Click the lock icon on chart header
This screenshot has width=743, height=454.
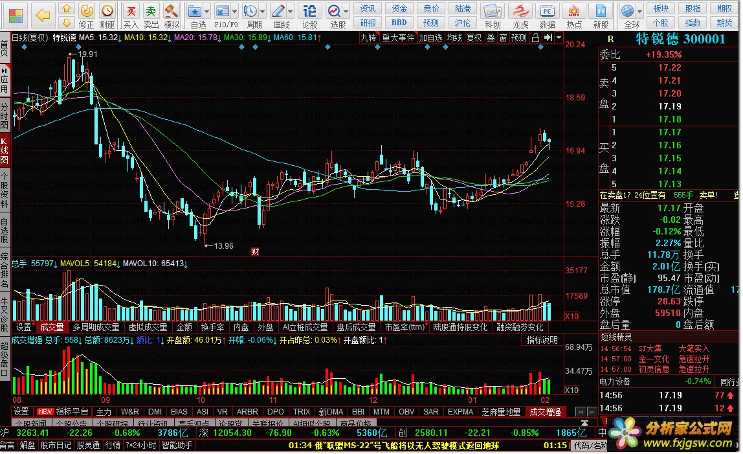(x=535, y=38)
